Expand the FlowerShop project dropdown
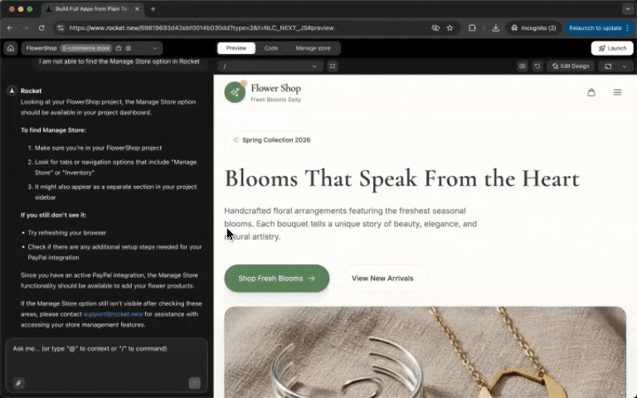 point(154,48)
